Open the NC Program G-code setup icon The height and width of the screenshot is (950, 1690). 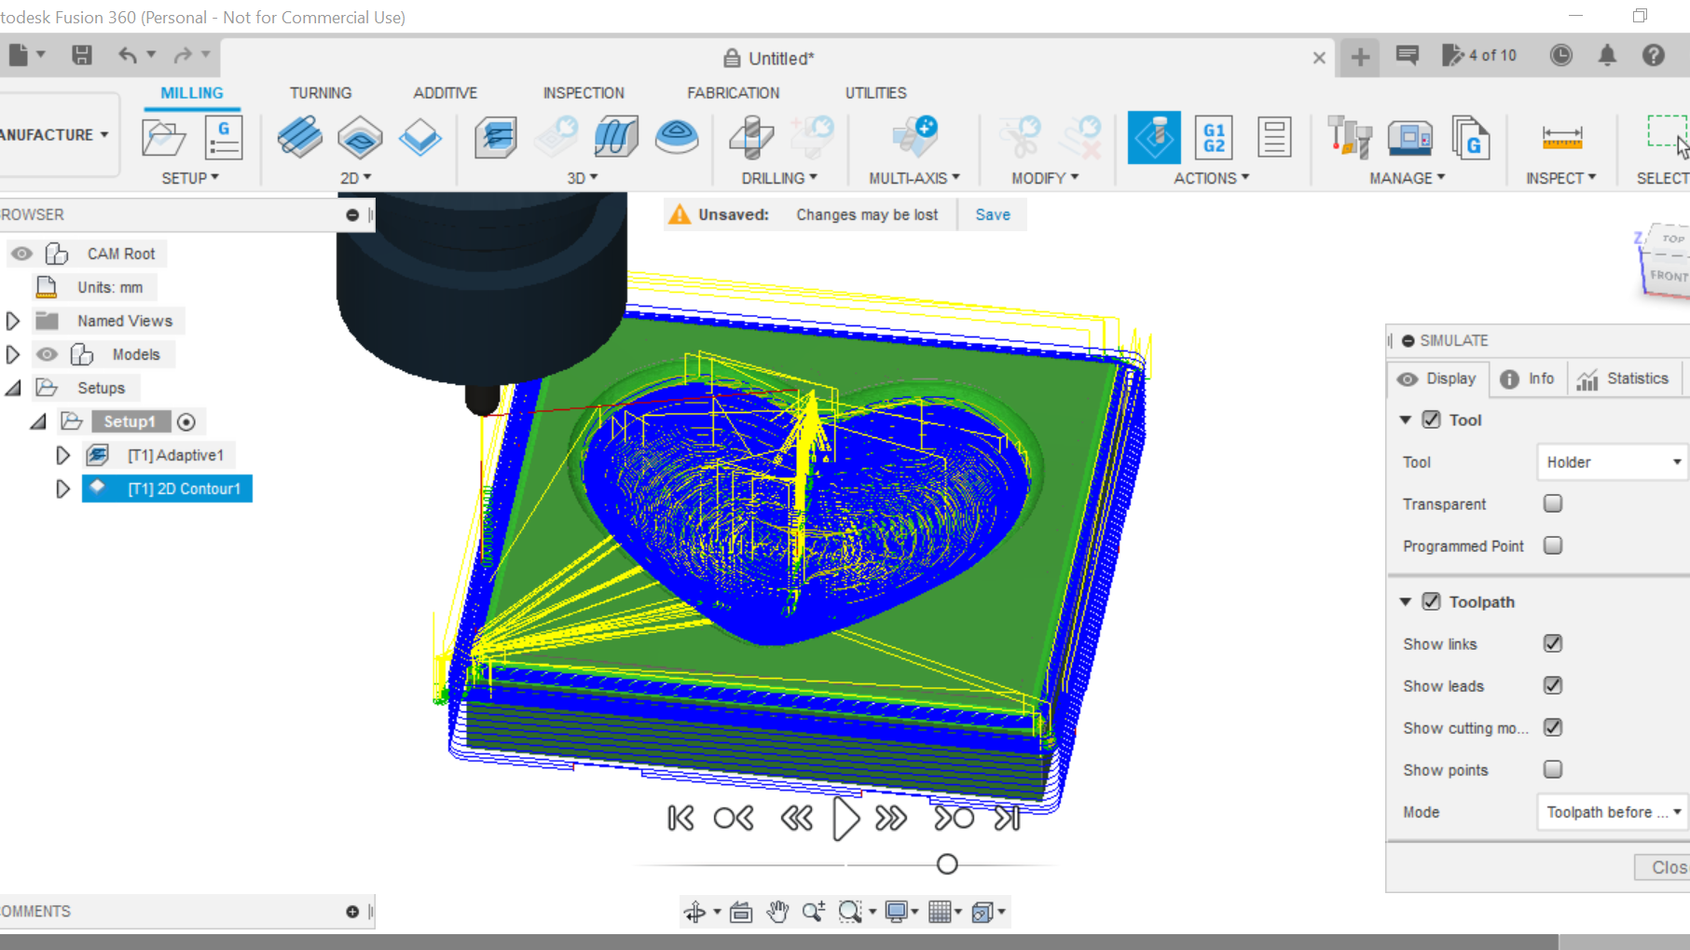[x=224, y=138]
